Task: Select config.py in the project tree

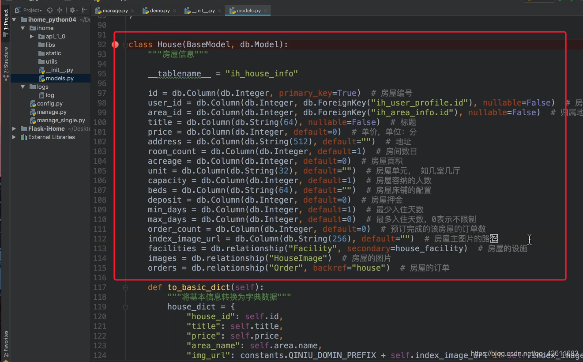Action: point(50,104)
